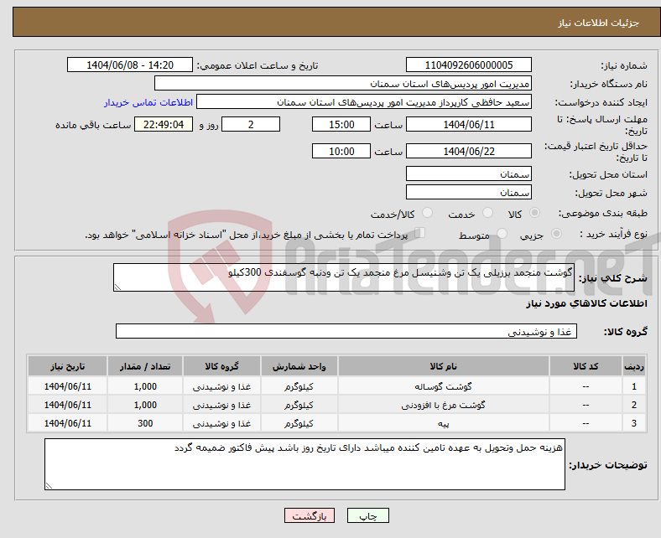Click the نام کالا column header
The image size is (661, 538).
point(443,367)
